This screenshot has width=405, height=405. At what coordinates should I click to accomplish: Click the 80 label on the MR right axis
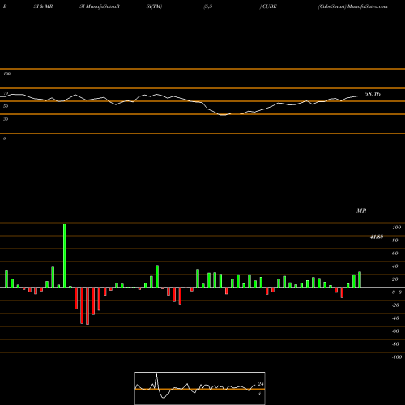pyautogui.click(x=395, y=241)
